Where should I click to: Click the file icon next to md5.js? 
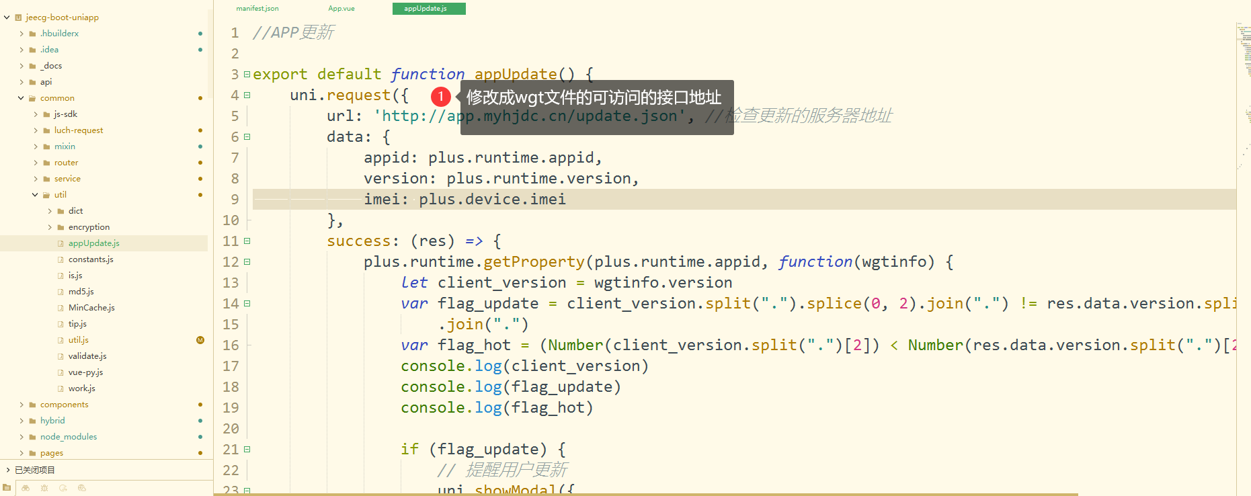pos(60,292)
